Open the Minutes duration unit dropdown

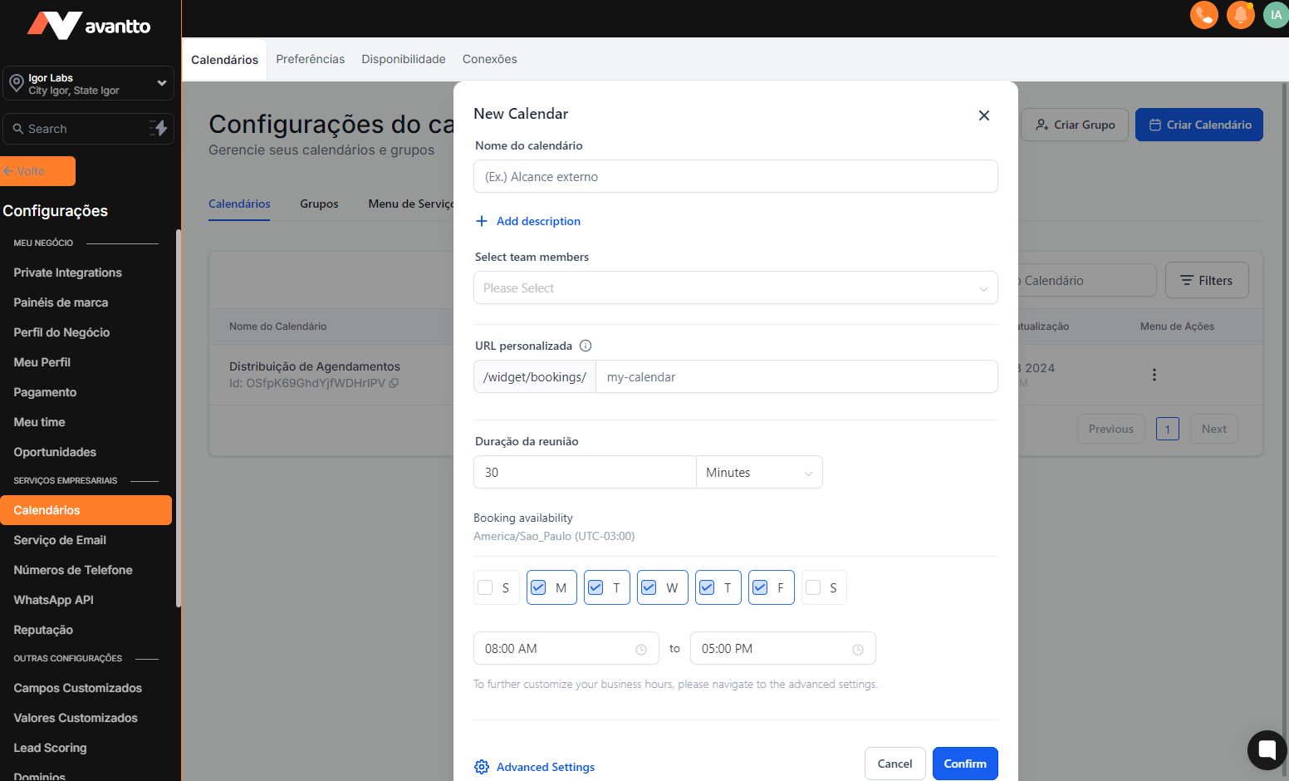tap(758, 473)
